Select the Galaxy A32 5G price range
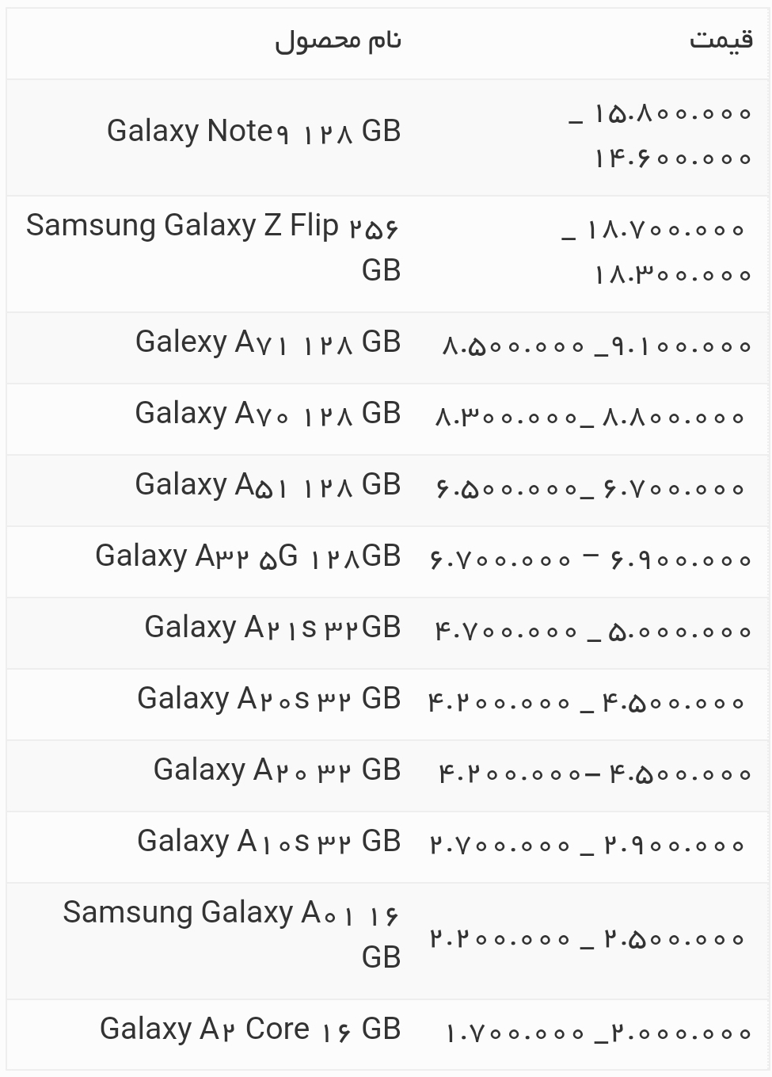Image resolution: width=772 pixels, height=1077 pixels. point(590,560)
